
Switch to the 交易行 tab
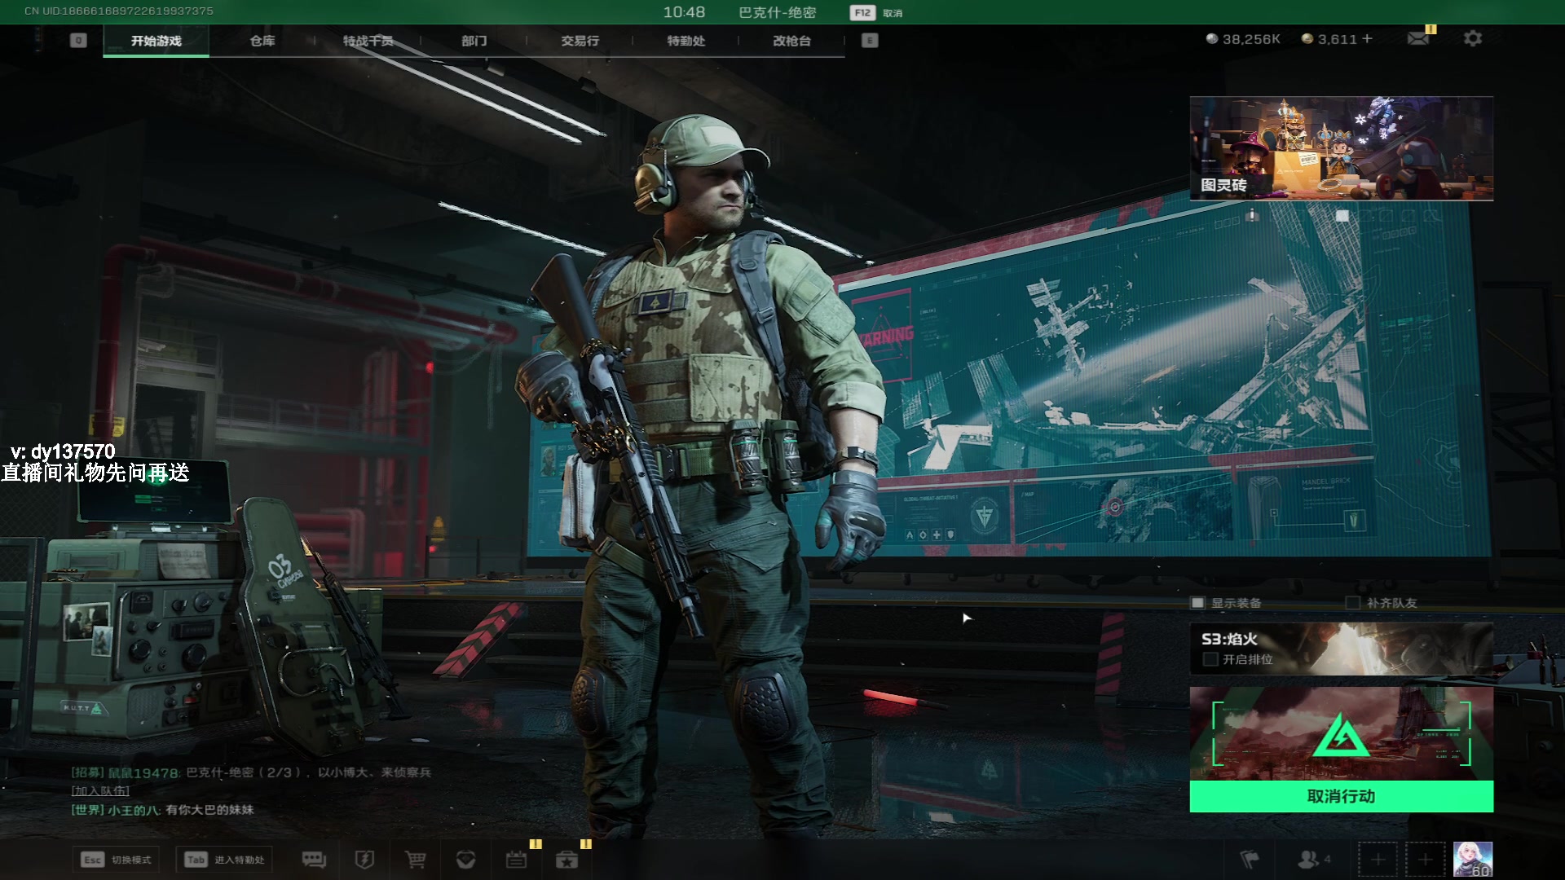tap(580, 41)
